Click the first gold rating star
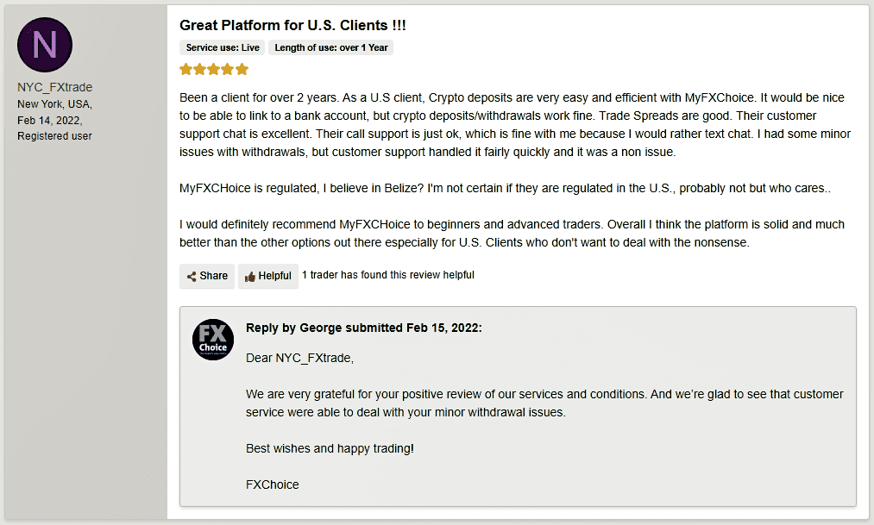The height and width of the screenshot is (525, 874). point(185,70)
